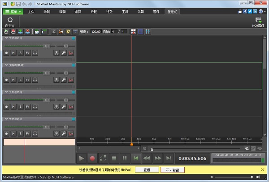Click the Stop playback button
This screenshot has height=182, width=269.
(114, 158)
